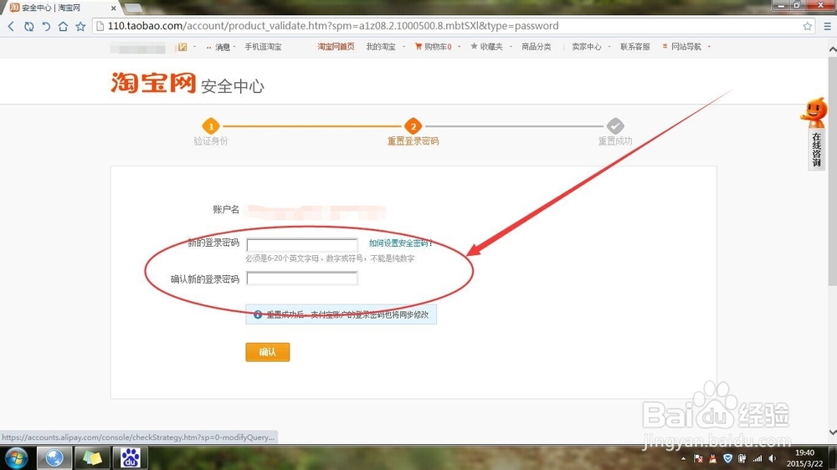The image size is (837, 470).
Task: Expand the 收藏夹 favorites menu
Action: point(490,47)
